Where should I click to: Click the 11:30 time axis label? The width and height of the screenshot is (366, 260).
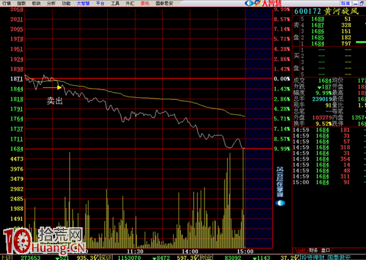pyautogui.click(x=135, y=251)
